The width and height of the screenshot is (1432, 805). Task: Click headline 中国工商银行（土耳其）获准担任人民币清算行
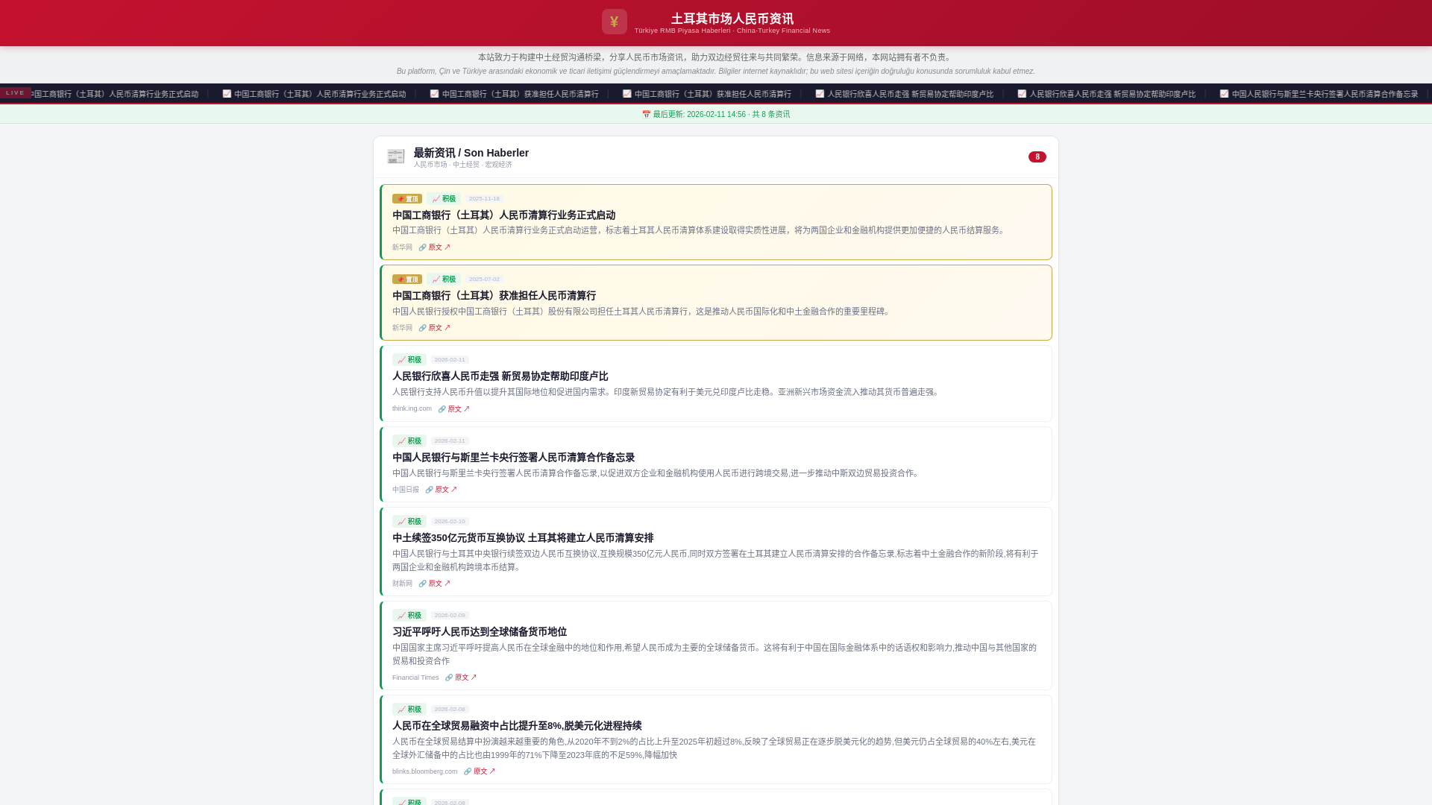(494, 296)
